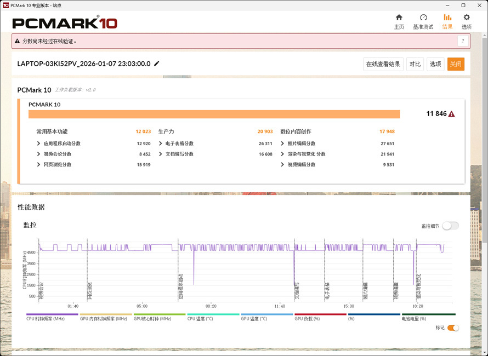Minimize the PCMark 10 window

click(447, 5)
